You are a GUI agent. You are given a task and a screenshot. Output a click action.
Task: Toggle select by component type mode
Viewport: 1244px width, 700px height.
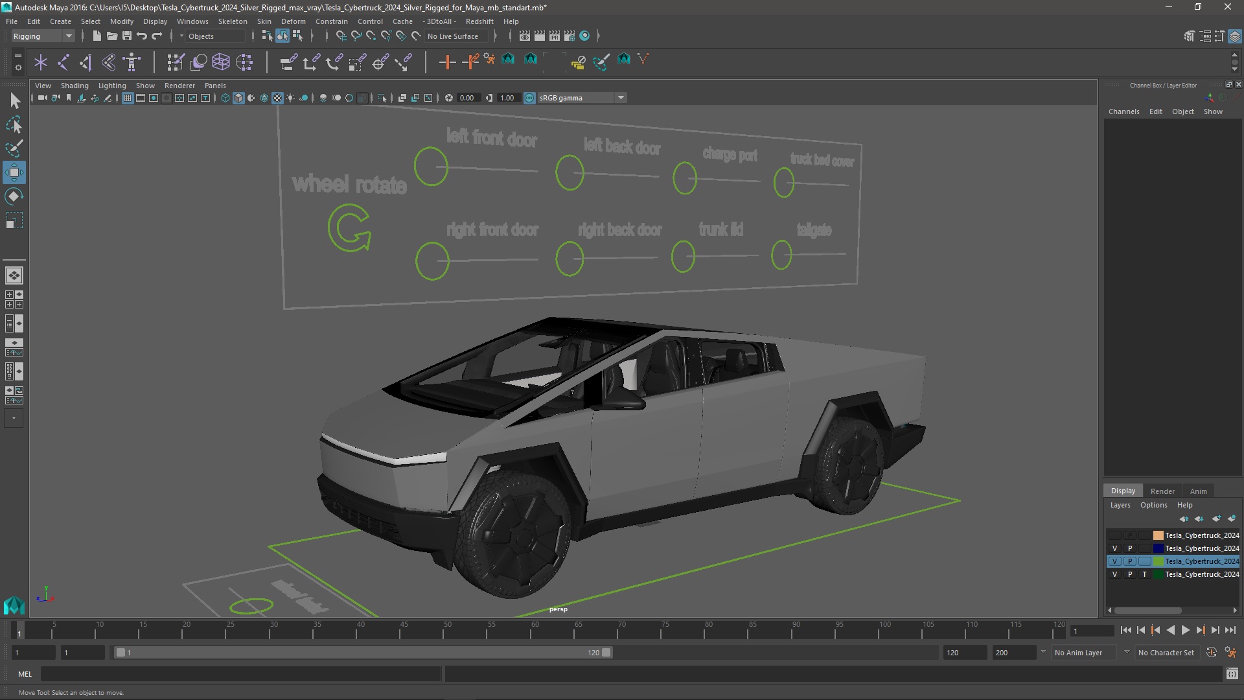click(297, 36)
